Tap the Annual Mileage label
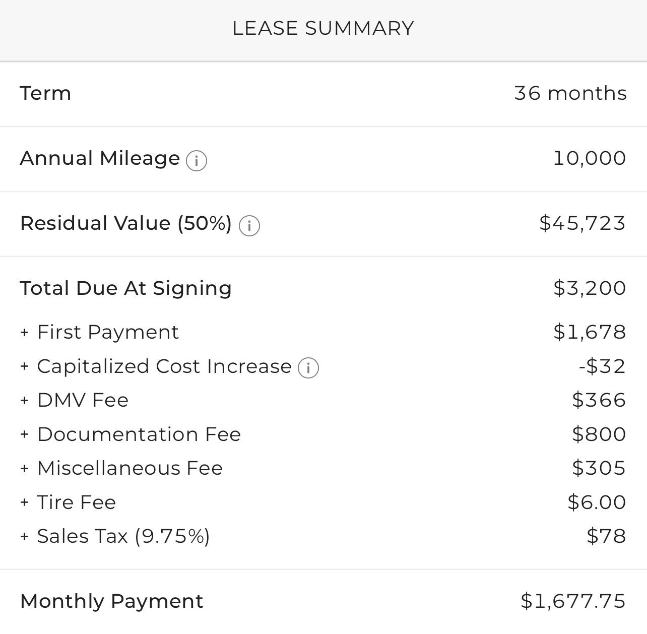Viewport: 647px width, 634px height. click(100, 158)
